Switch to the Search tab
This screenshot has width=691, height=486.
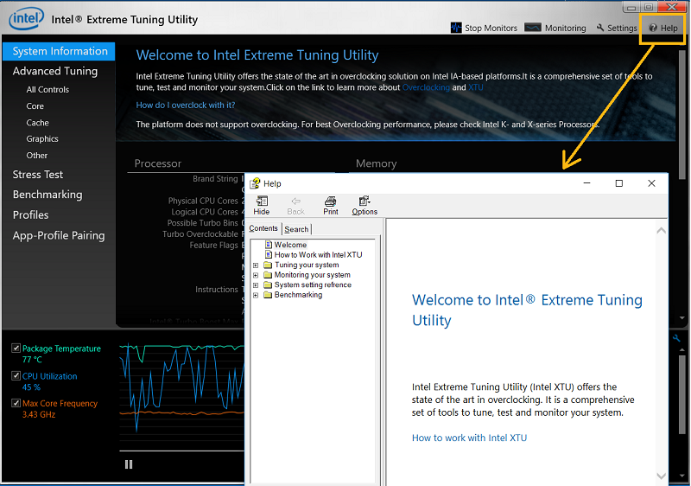pos(296,229)
